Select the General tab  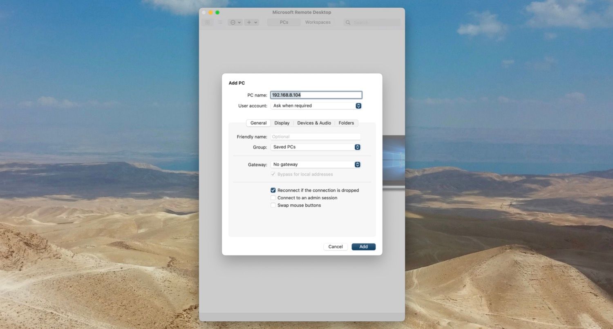pos(258,123)
